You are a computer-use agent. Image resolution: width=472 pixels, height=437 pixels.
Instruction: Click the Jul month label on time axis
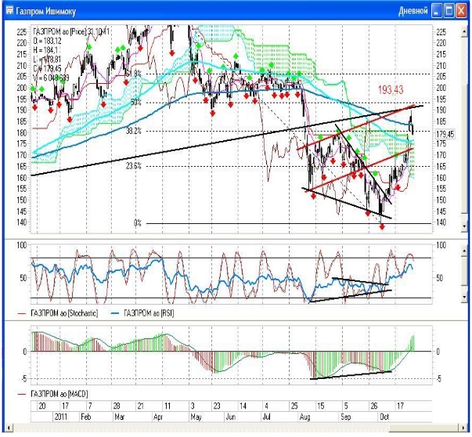(x=267, y=417)
